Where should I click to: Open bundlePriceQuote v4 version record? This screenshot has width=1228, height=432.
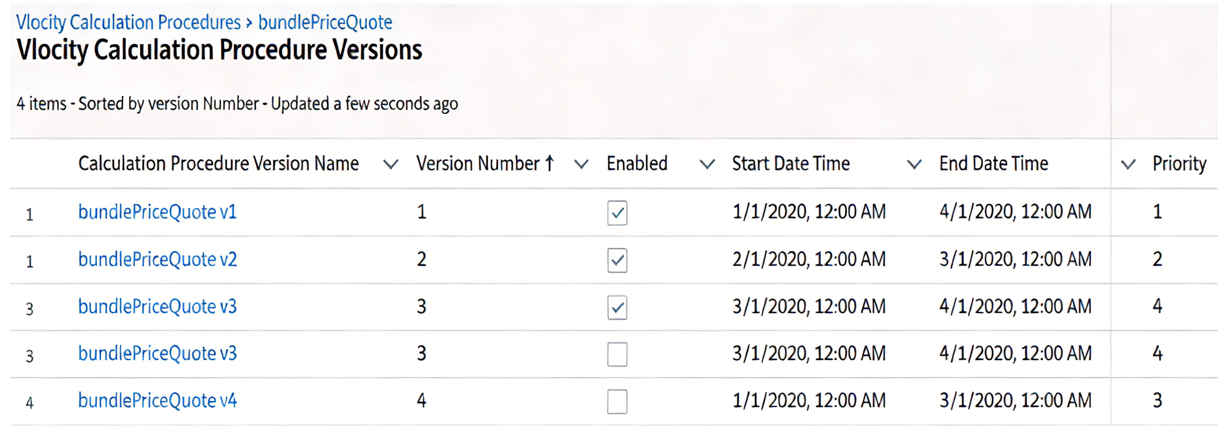pyautogui.click(x=157, y=401)
